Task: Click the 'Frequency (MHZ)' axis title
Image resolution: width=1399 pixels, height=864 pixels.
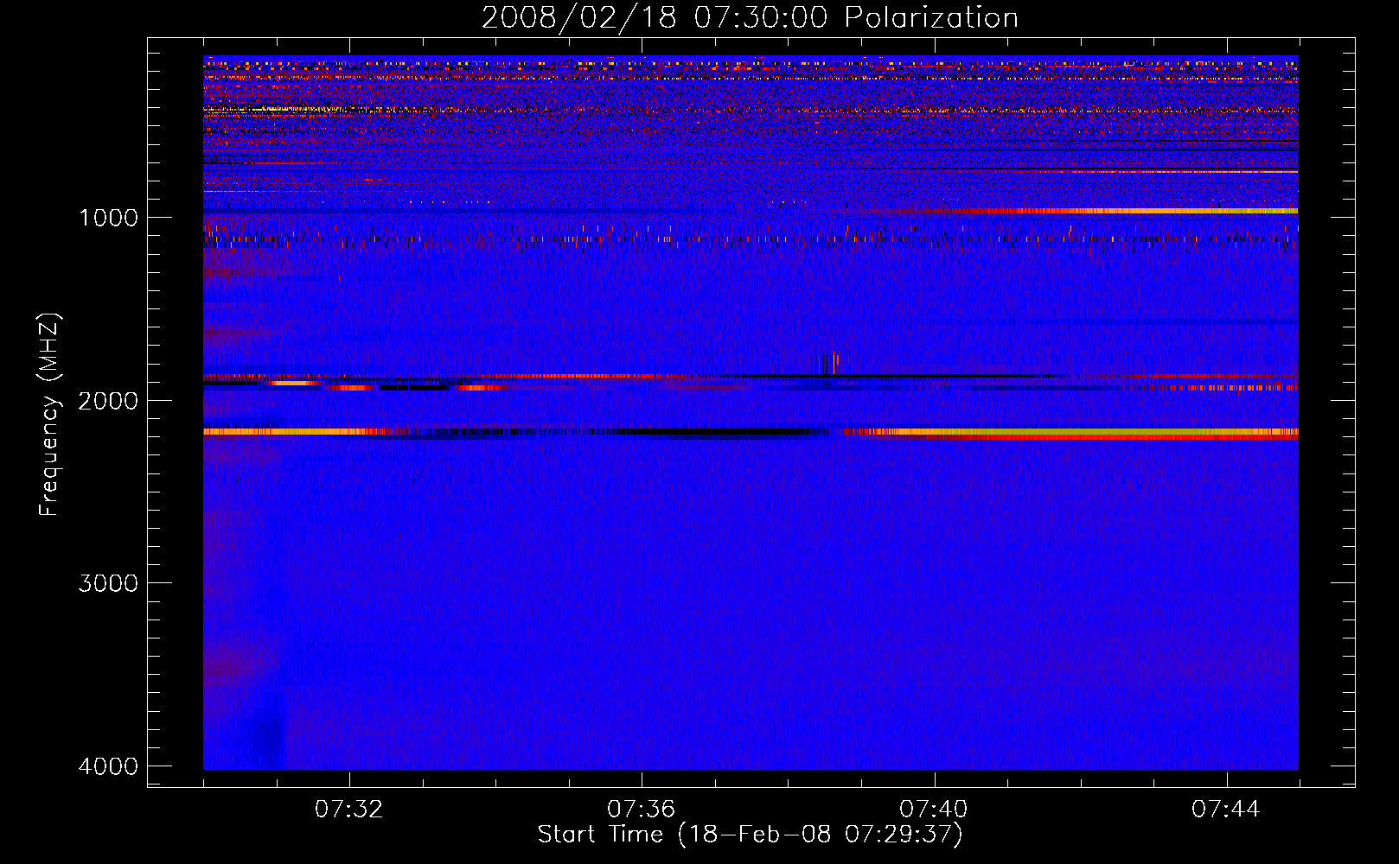Action: 48,415
